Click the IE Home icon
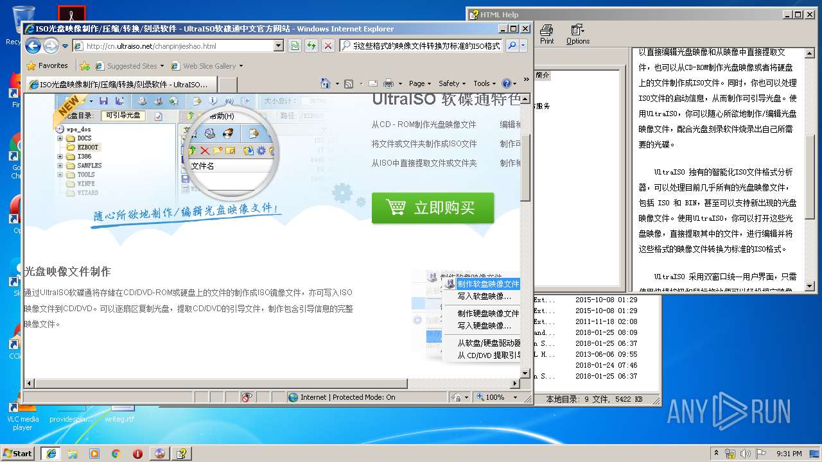Screen dimensions: 822x462 point(326,83)
